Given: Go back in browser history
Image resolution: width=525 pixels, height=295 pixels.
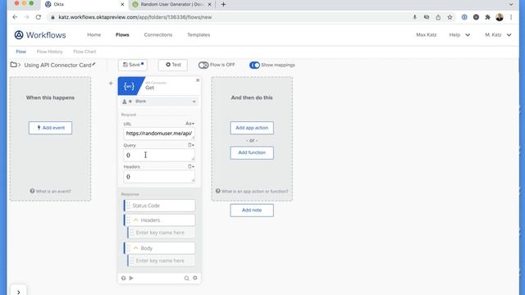Looking at the screenshot, I should [x=15, y=17].
